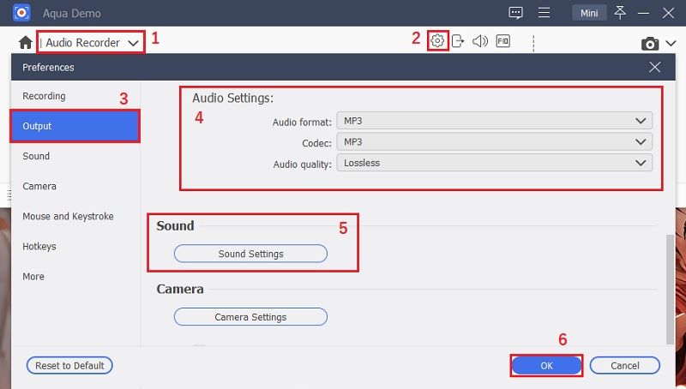Click the Preferences title text

pos(48,68)
